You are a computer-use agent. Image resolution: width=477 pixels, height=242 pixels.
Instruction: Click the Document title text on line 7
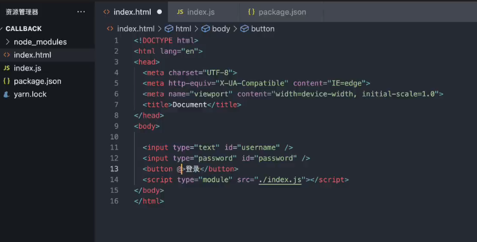(189, 105)
